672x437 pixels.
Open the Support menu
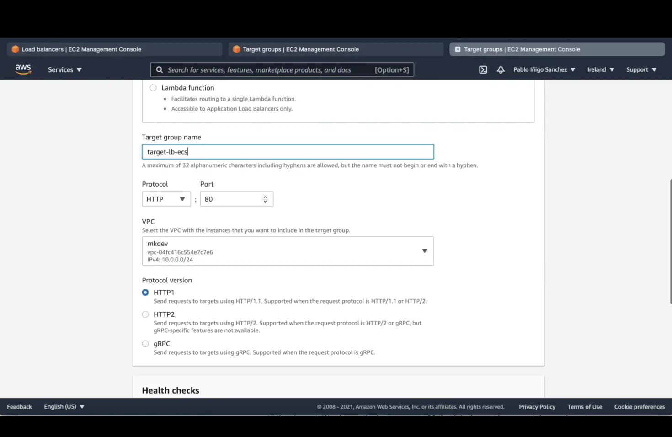pyautogui.click(x=641, y=69)
